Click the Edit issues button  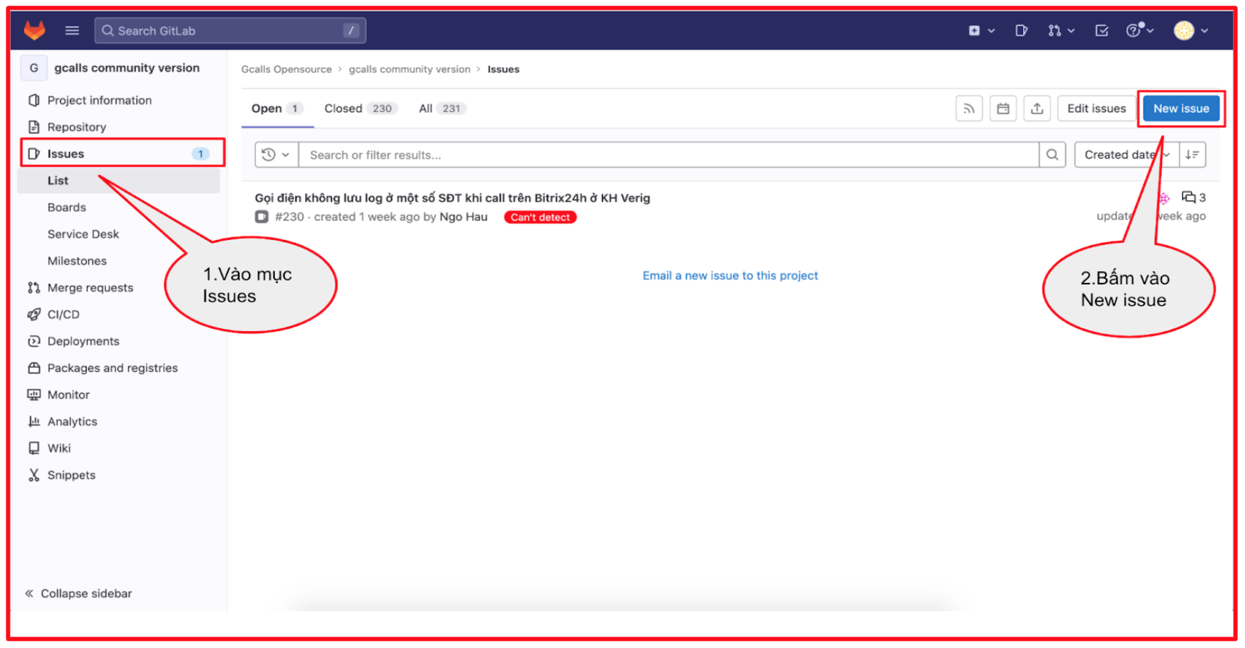[1096, 109]
